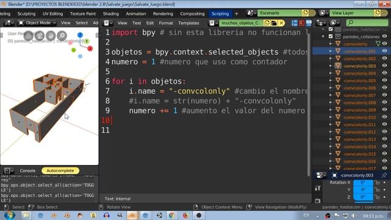This screenshot has width=391, height=220.
Task: Open Windows Start button
Action: pyautogui.click(x=10, y=215)
